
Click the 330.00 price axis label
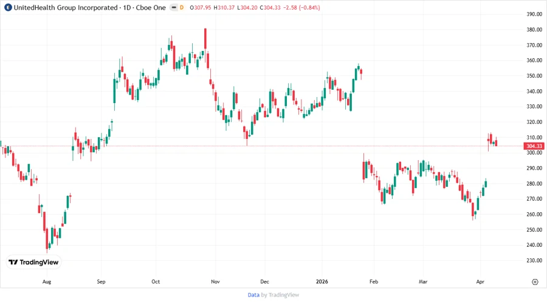534,107
